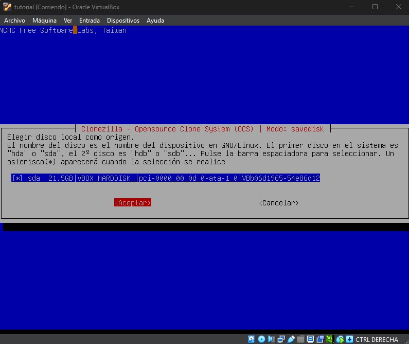Click the Cancelar button
Screen dimensions: 409x344
[278, 203]
